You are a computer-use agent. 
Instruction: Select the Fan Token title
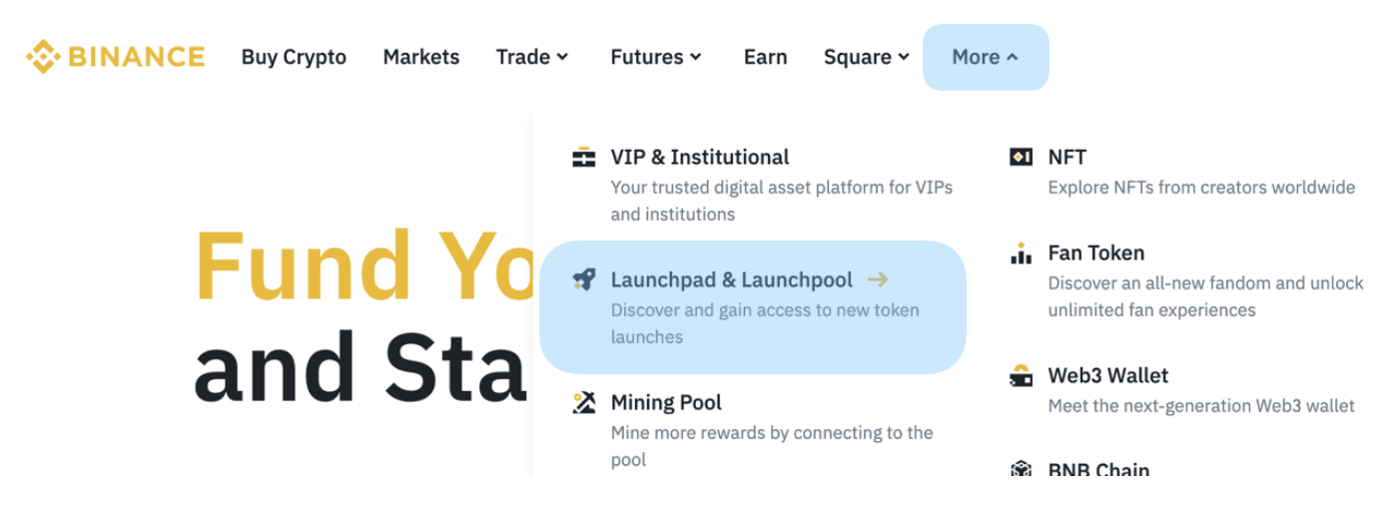(1095, 254)
